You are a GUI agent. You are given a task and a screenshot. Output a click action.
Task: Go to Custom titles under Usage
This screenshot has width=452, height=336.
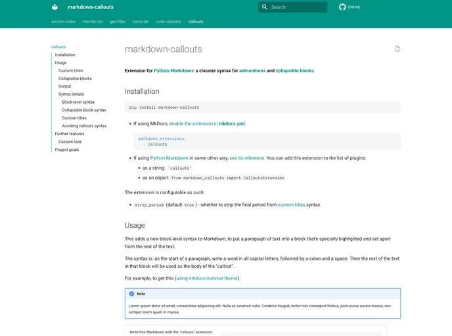[x=71, y=70]
